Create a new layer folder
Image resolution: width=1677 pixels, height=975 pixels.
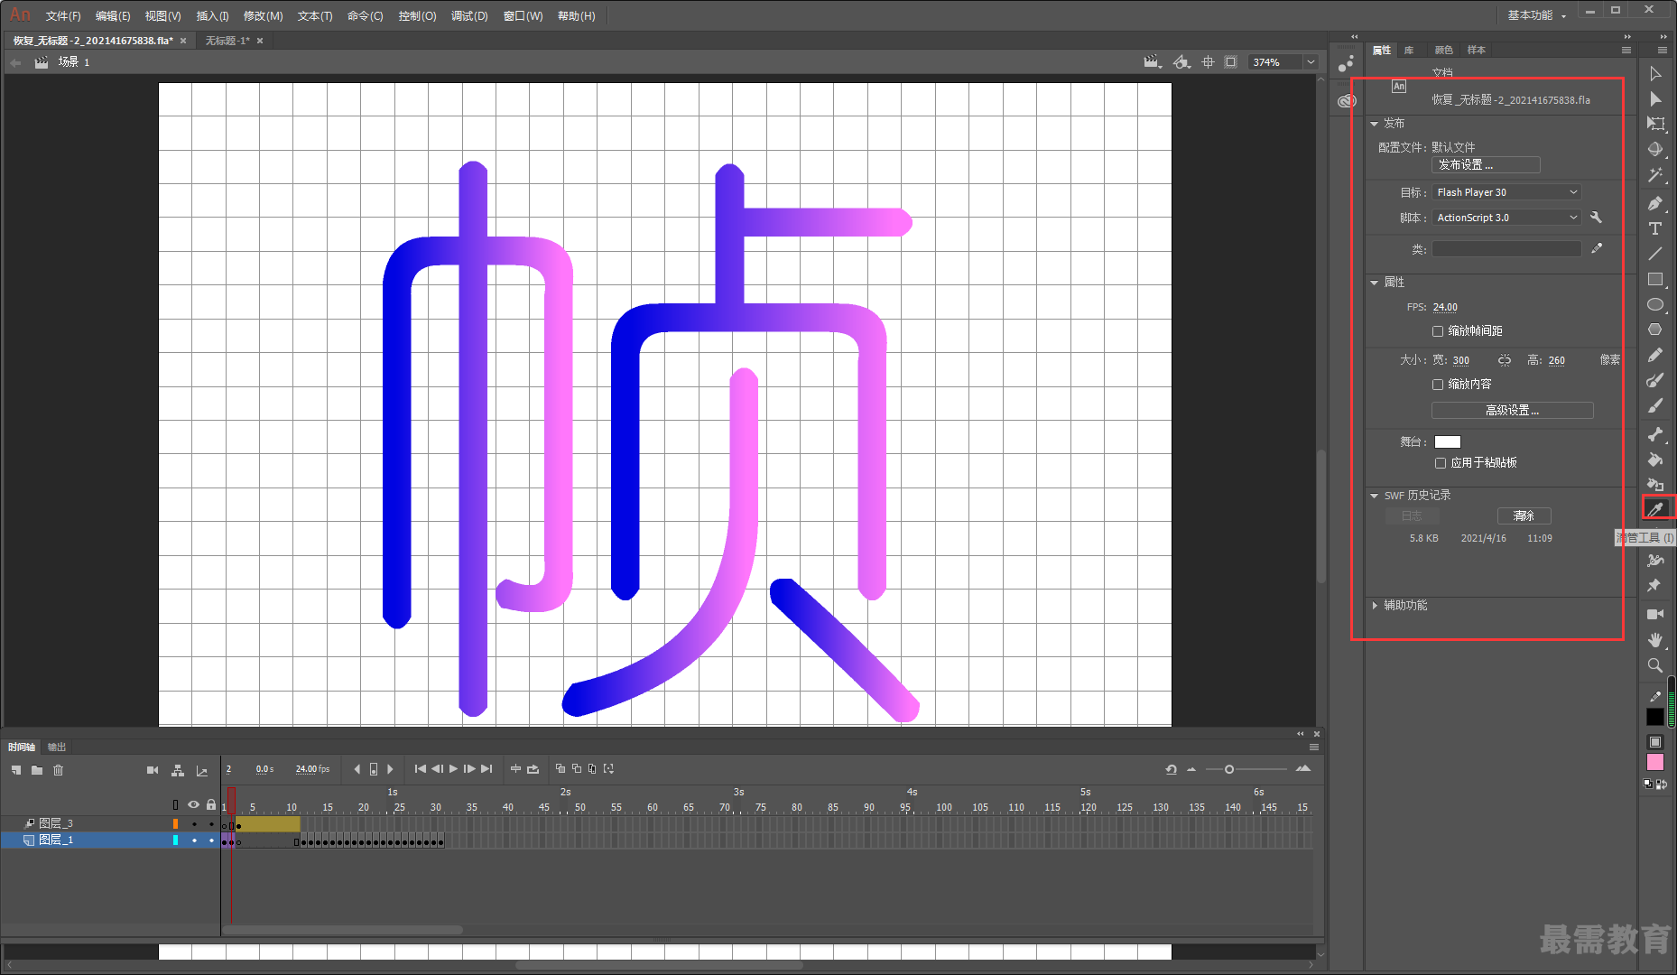(37, 770)
